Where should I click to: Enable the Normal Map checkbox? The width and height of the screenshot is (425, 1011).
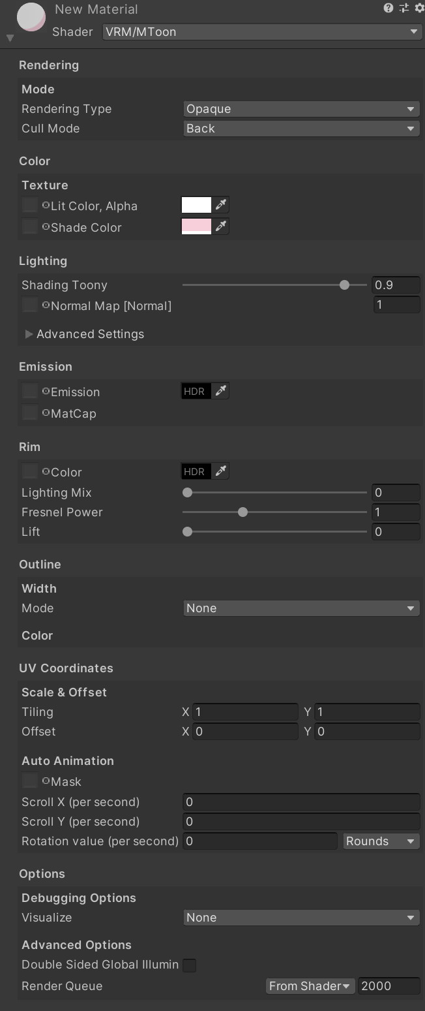click(x=29, y=304)
